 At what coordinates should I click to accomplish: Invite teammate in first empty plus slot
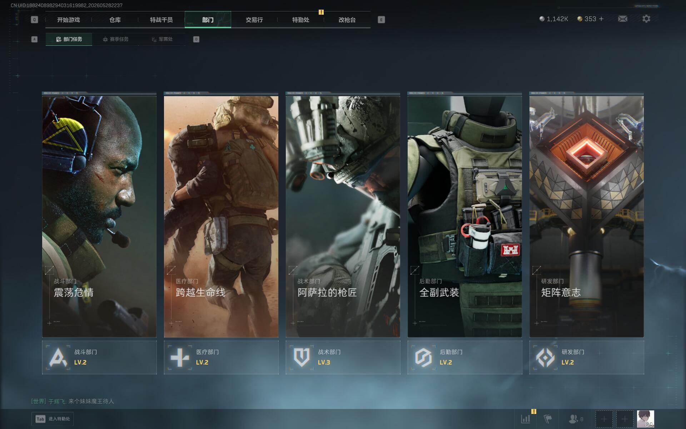pyautogui.click(x=604, y=419)
